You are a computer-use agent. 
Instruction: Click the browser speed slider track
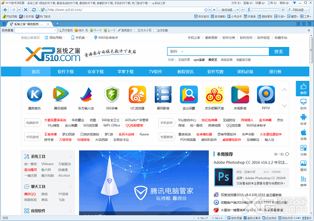point(265,9)
